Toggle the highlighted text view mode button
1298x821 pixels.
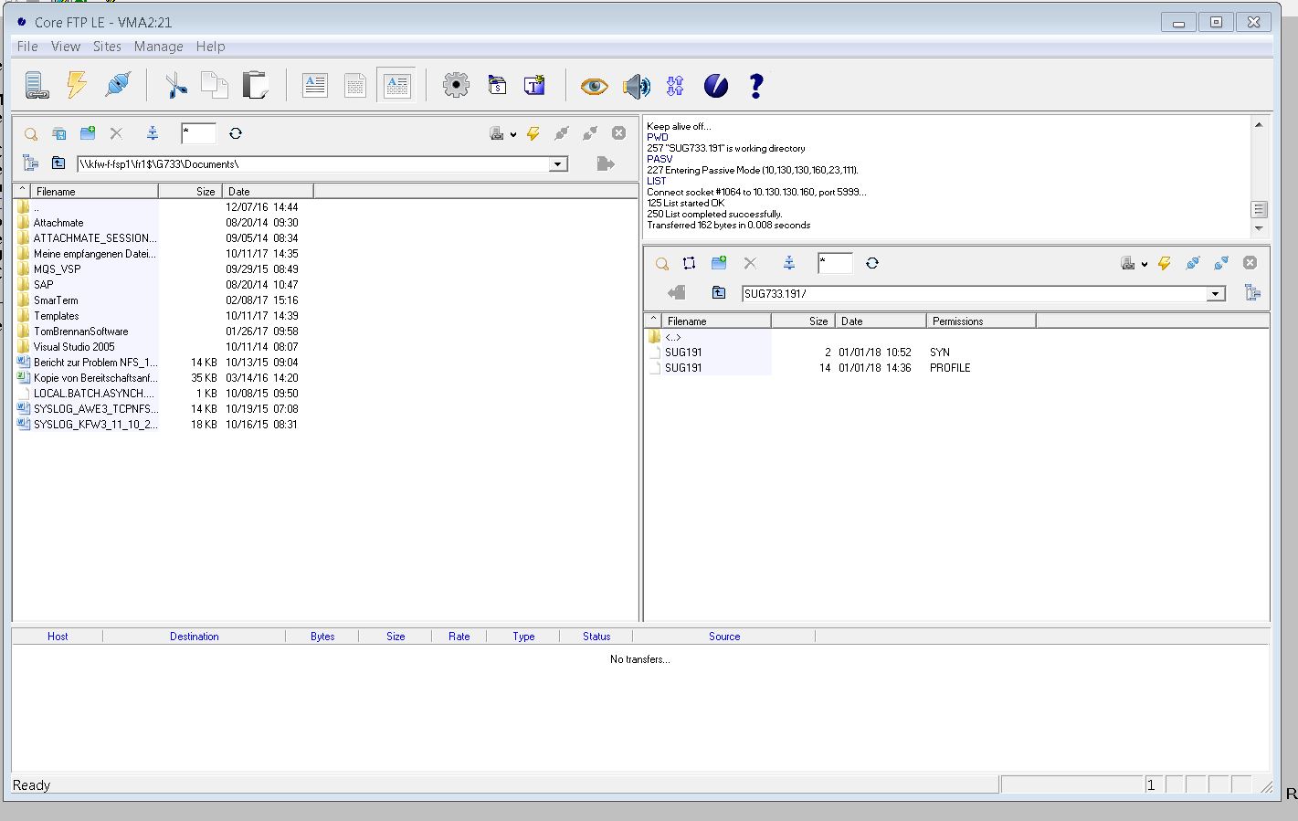point(396,86)
